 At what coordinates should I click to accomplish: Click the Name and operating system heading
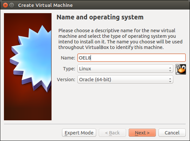[x=100, y=17]
